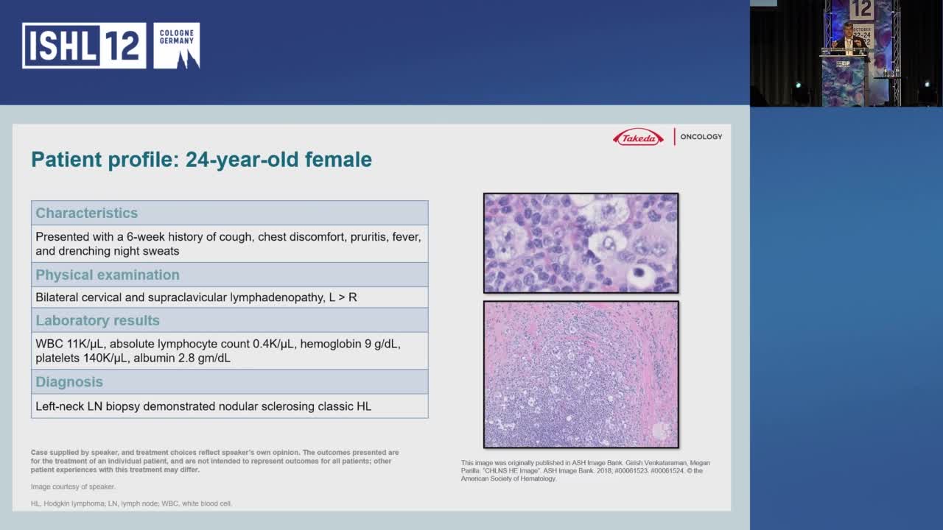
Task: Toggle the Diagnosis section header
Action: pyautogui.click(x=69, y=382)
